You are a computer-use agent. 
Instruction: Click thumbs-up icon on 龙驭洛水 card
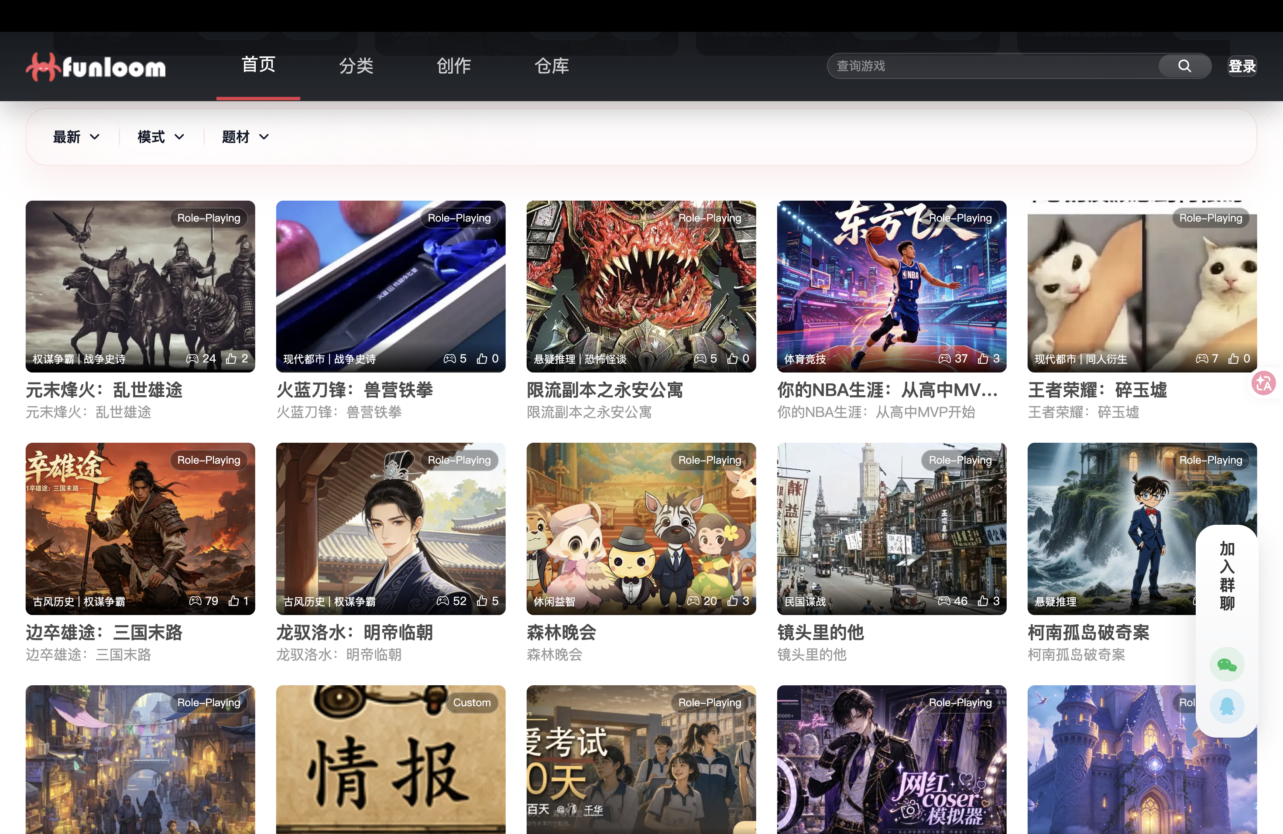[481, 601]
